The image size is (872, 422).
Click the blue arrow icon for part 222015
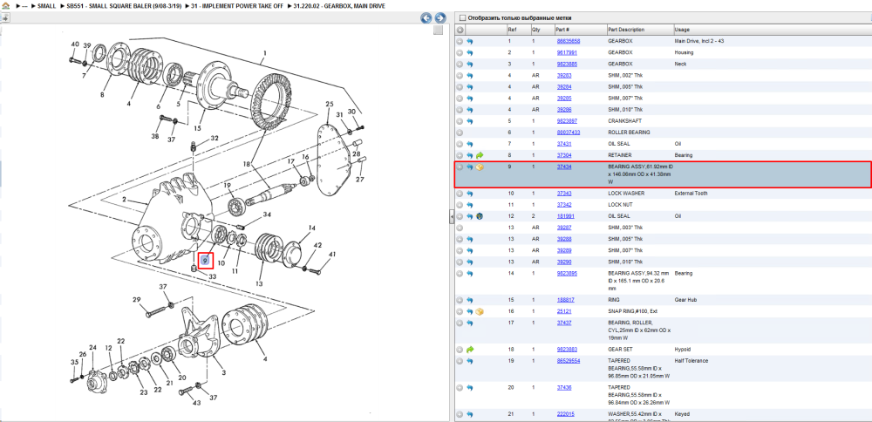click(470, 414)
